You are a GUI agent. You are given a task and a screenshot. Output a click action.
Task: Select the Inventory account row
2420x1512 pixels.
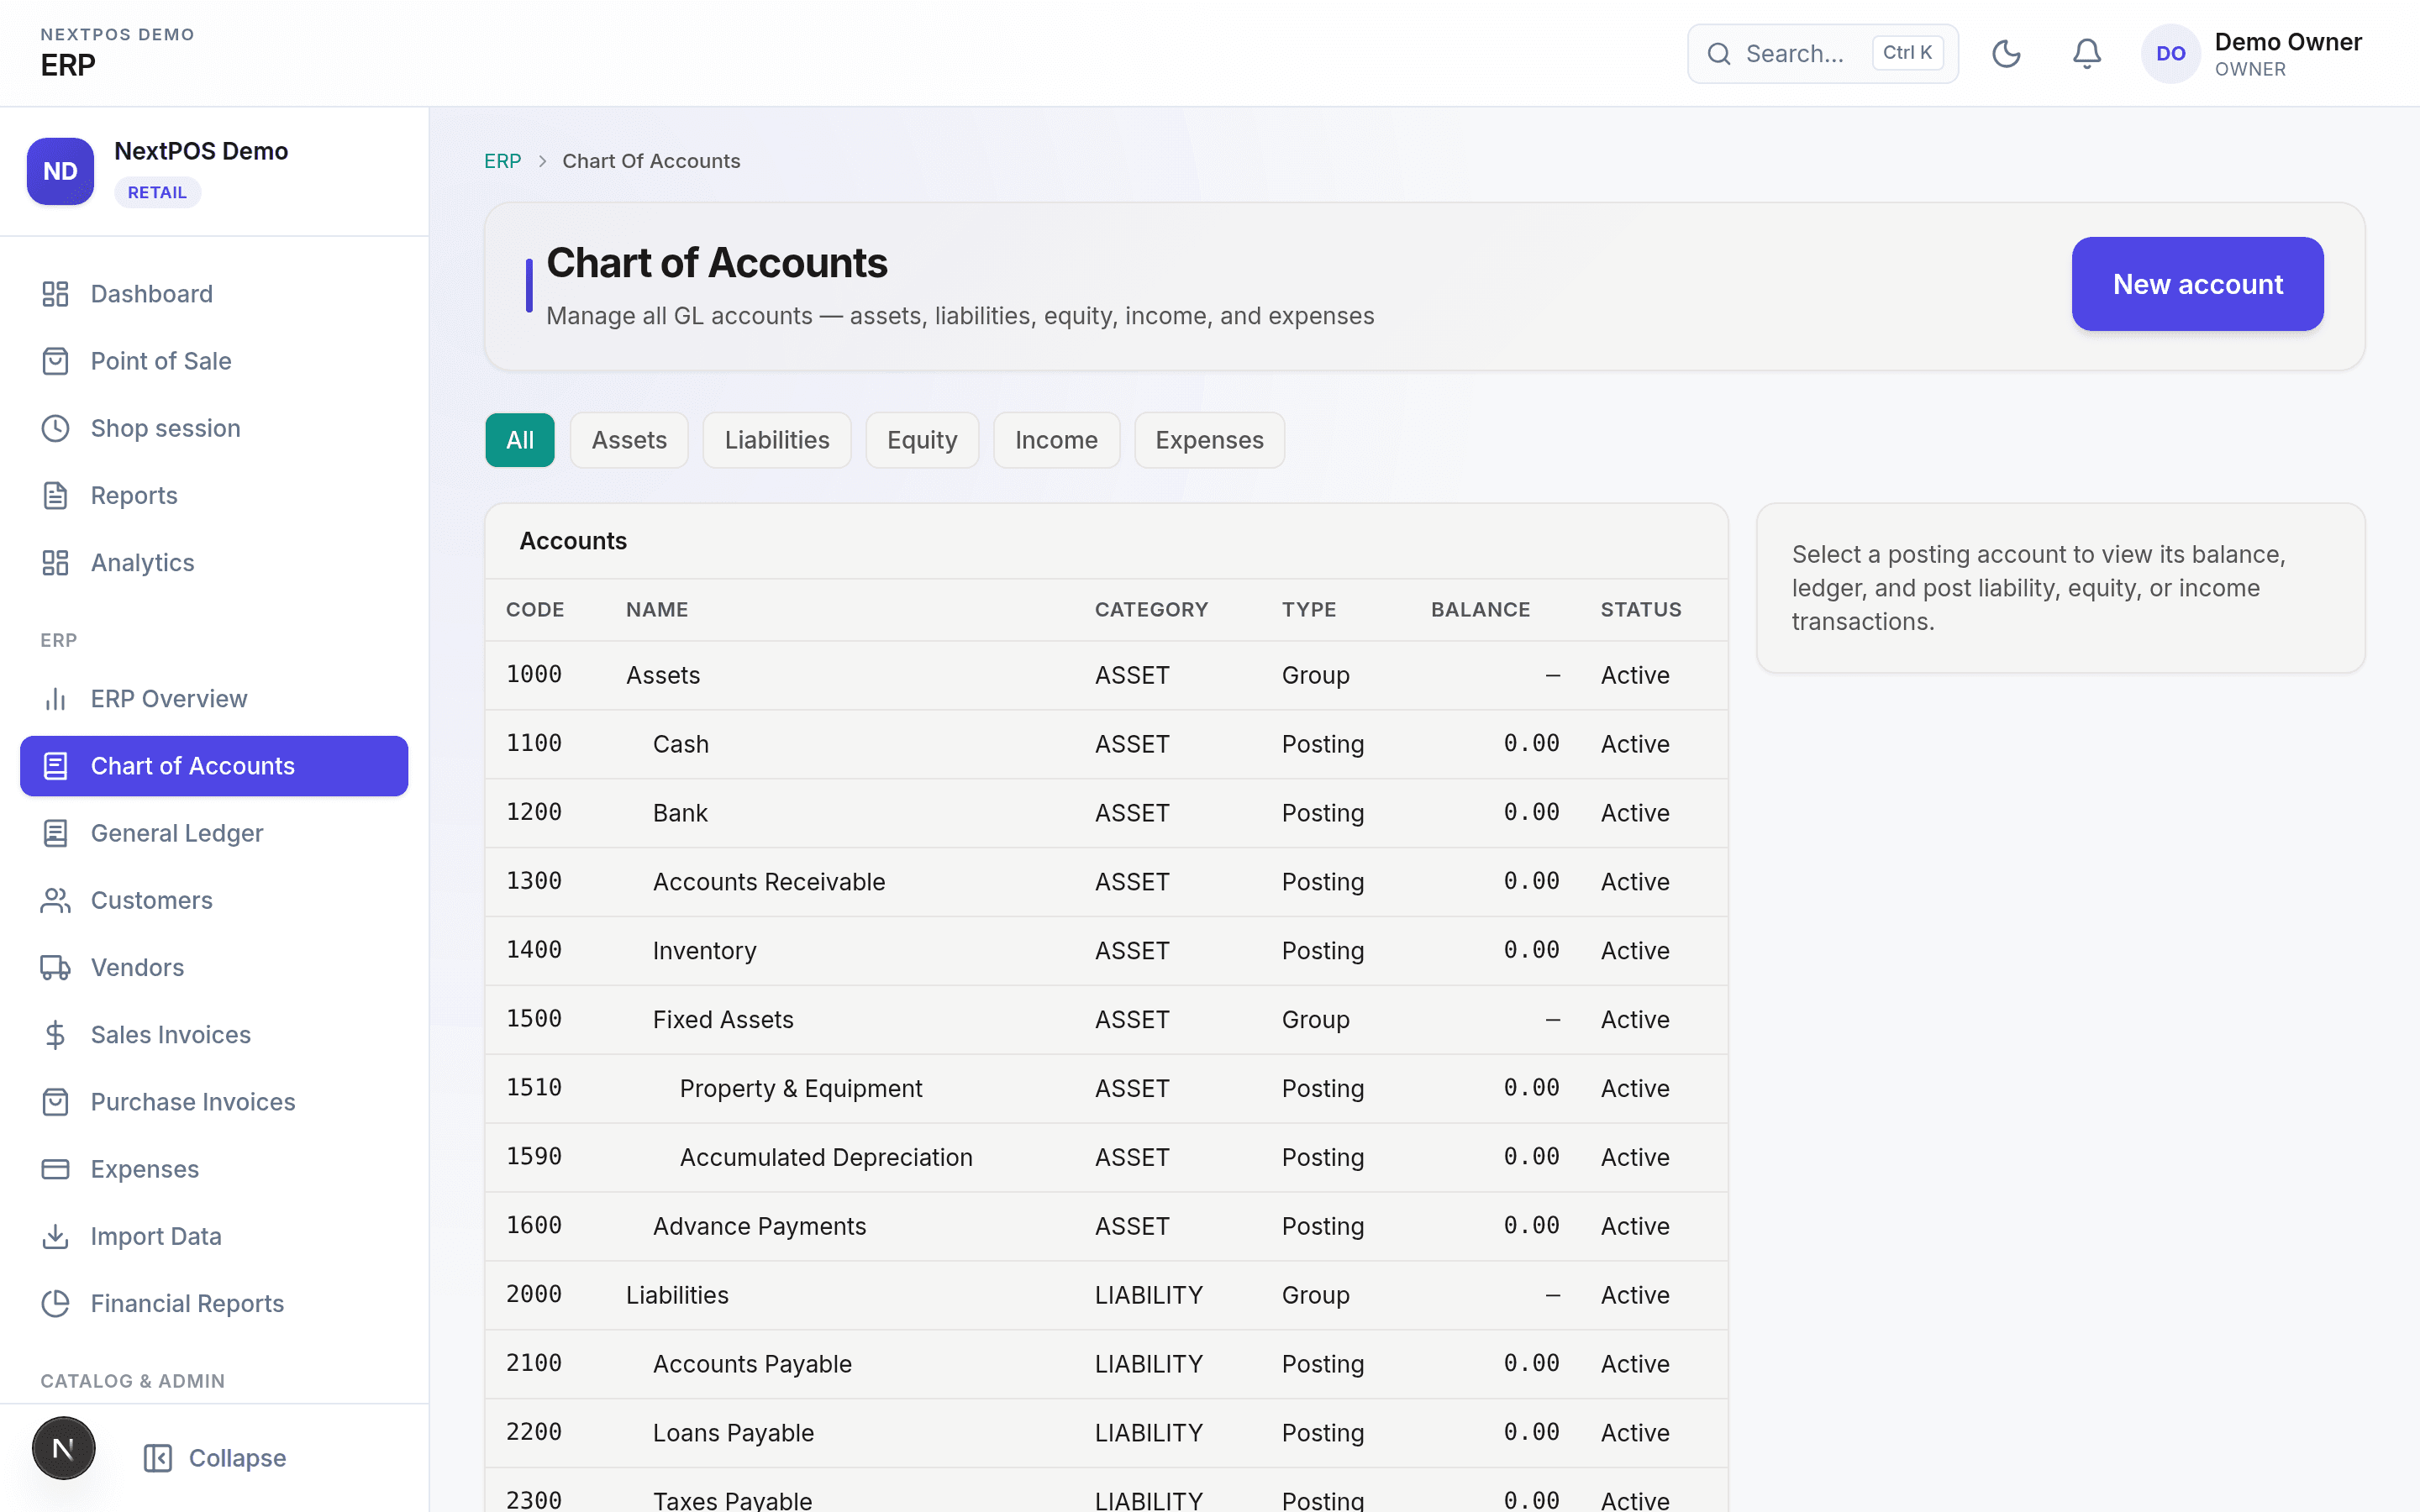pos(1106,951)
